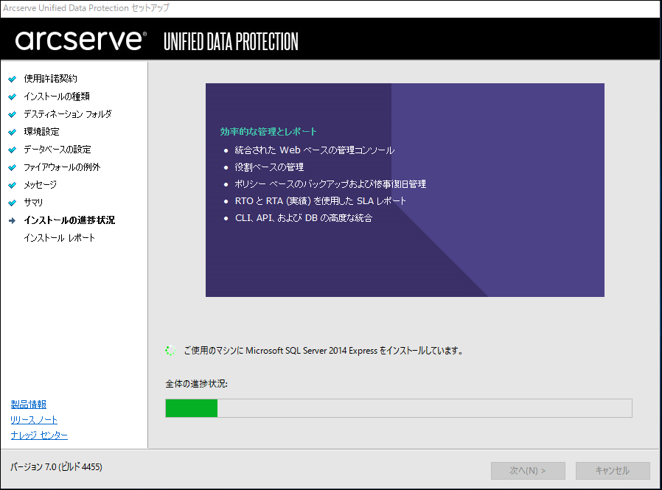Image resolution: width=662 pixels, height=490 pixels.
Task: Select the ファイアウォールの例外 step
Action: 62,167
